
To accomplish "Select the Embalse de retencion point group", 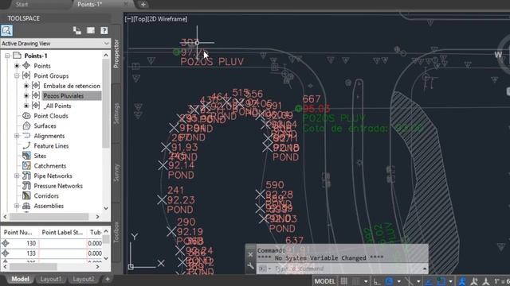I will [72, 86].
